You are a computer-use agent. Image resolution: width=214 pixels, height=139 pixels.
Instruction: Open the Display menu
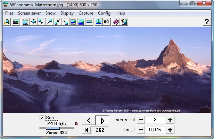pos(67,13)
